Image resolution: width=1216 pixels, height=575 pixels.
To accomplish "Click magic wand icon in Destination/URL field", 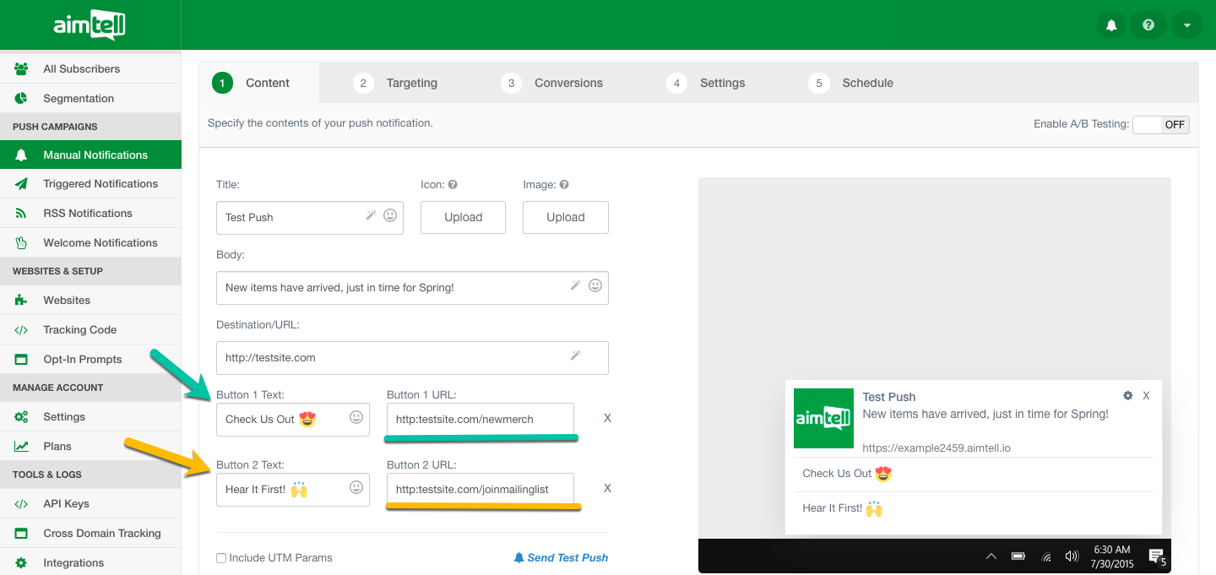I will pos(575,356).
